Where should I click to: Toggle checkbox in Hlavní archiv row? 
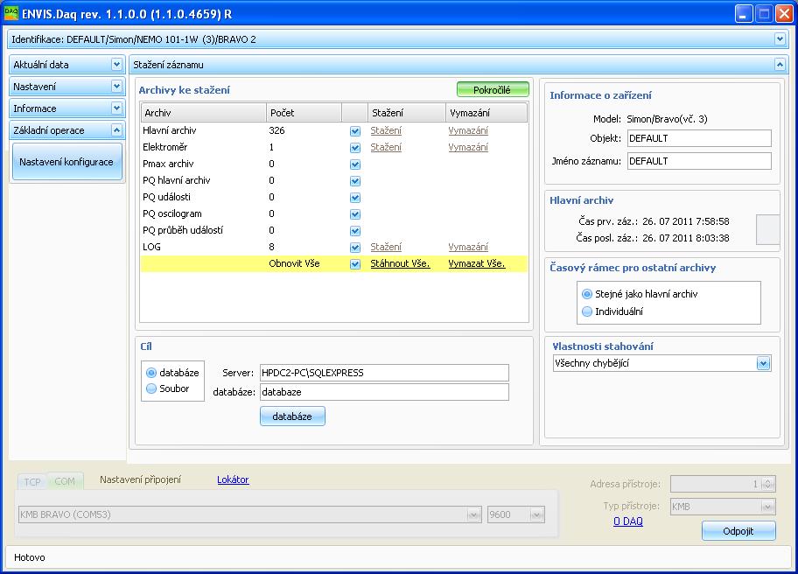click(x=355, y=131)
